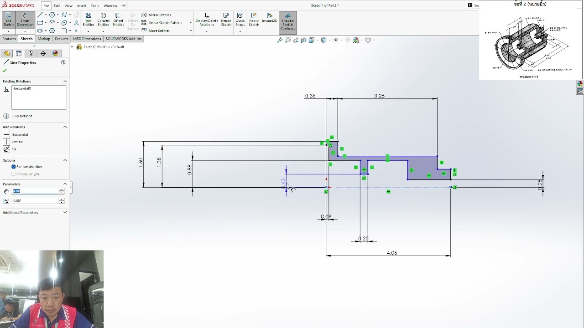The width and height of the screenshot is (584, 328).
Task: Select the Corner Rectangle tool
Action: (40, 23)
